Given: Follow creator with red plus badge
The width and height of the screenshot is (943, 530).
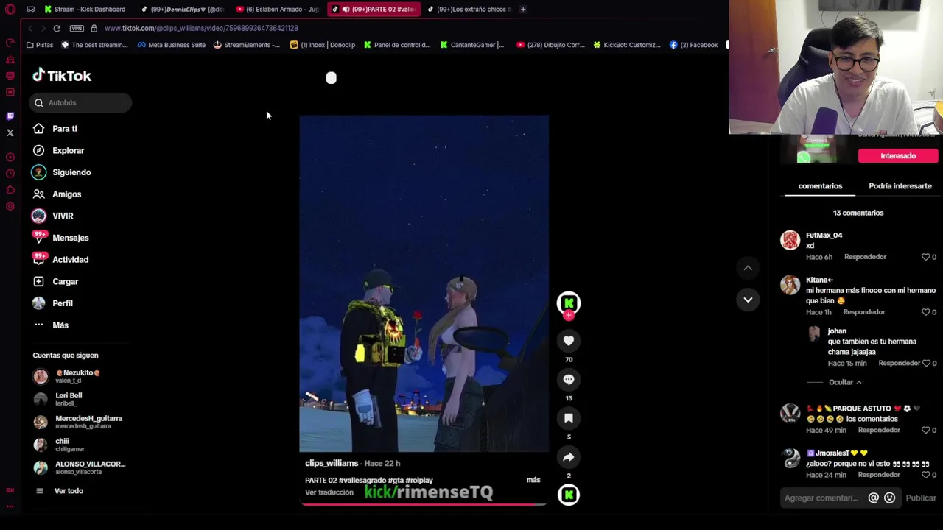Looking at the screenshot, I should click(x=569, y=316).
